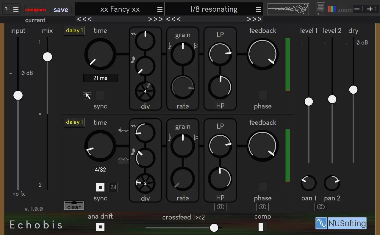Click the crossfeed 1><2 slider handle
This screenshot has width=380, height=235.
[x=214, y=227]
